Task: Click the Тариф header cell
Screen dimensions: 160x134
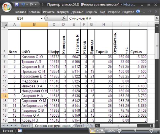Action: coord(104,42)
